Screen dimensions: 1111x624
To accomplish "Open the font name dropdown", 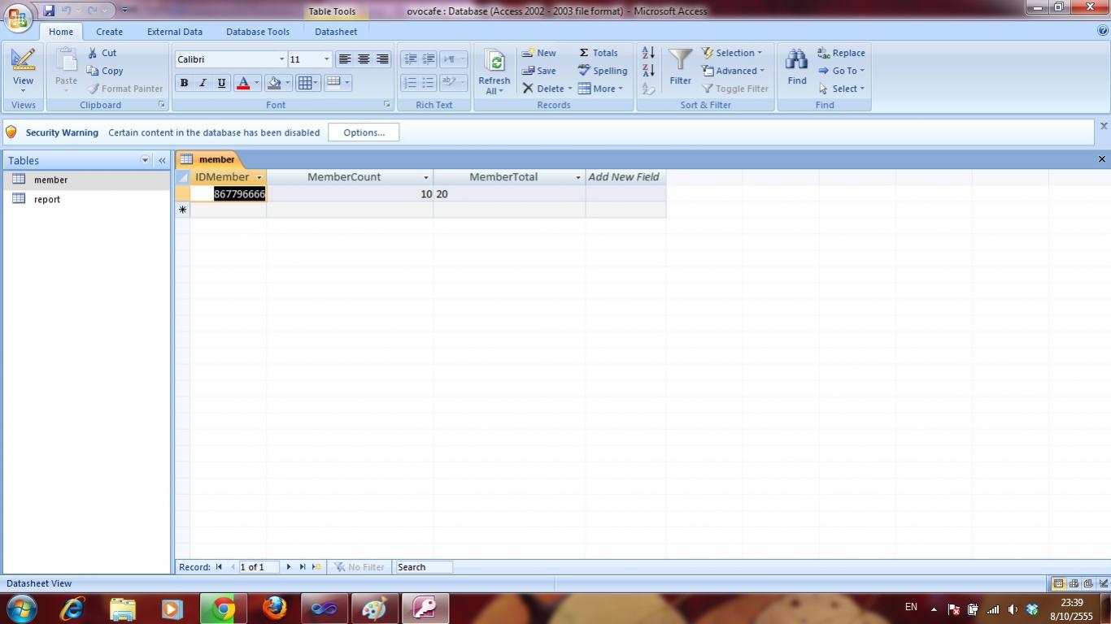I will point(281,59).
